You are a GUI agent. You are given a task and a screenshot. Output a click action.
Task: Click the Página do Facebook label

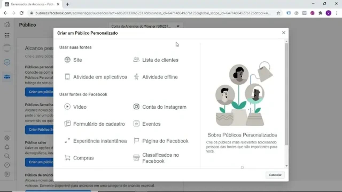click(165, 141)
